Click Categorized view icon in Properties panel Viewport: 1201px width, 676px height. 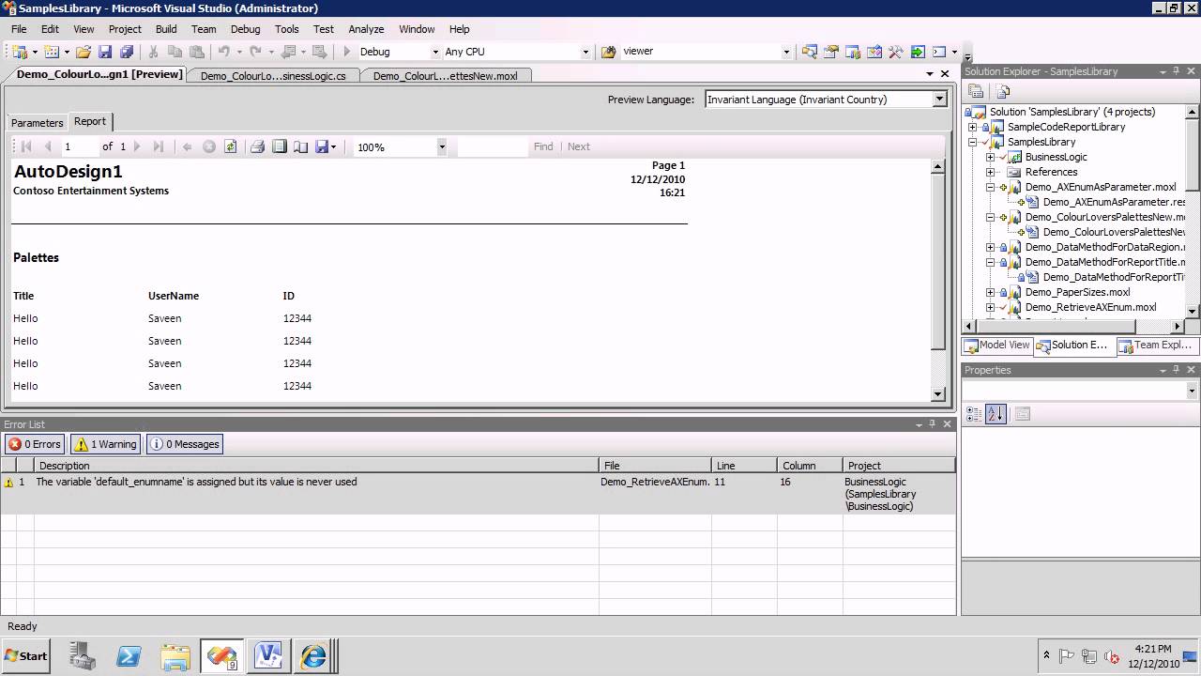pos(974,413)
